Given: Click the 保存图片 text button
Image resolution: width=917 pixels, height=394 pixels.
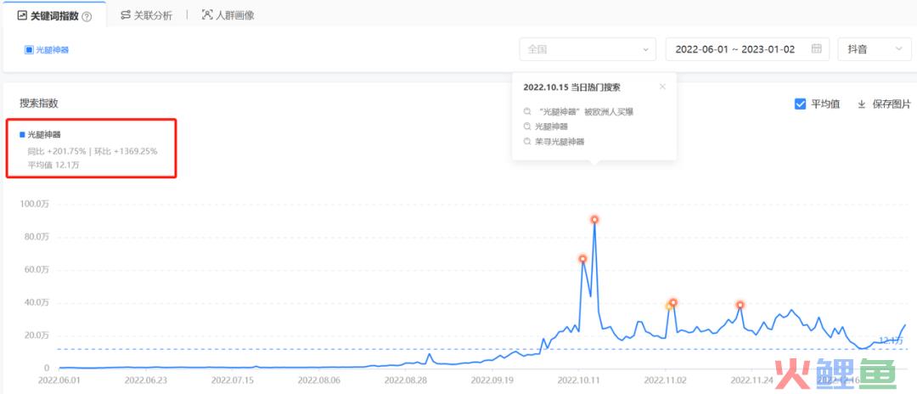Looking at the screenshot, I should pos(892,104).
